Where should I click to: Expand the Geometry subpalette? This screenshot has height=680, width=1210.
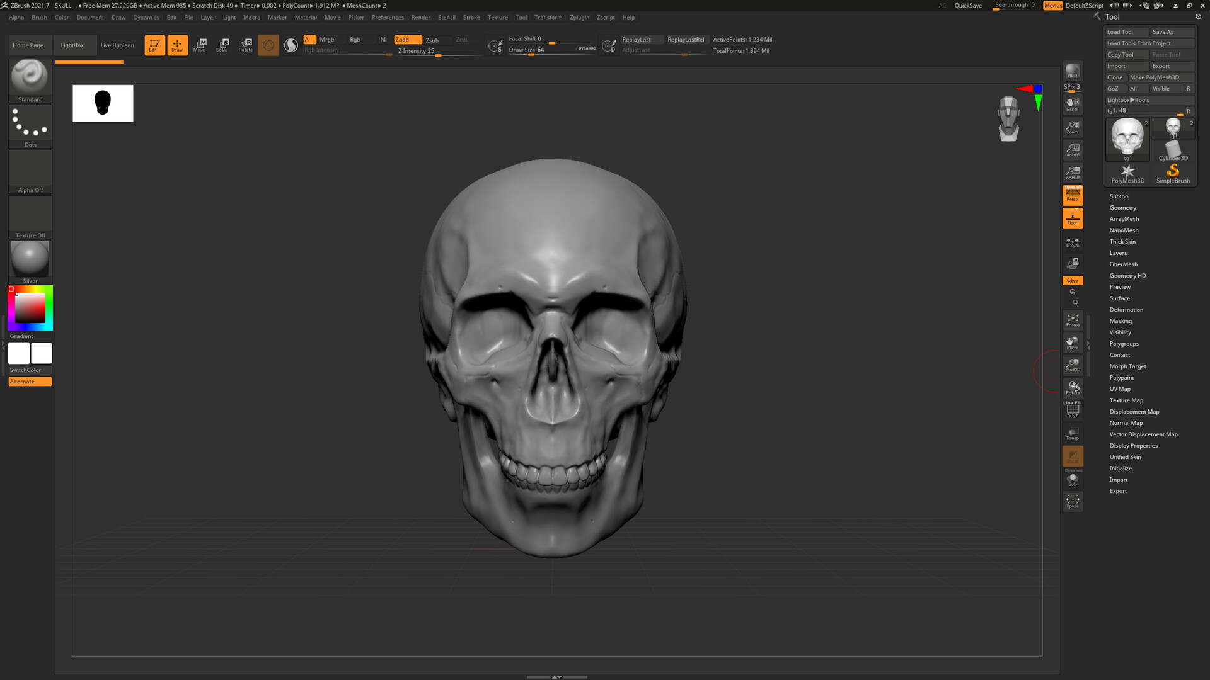tap(1125, 207)
